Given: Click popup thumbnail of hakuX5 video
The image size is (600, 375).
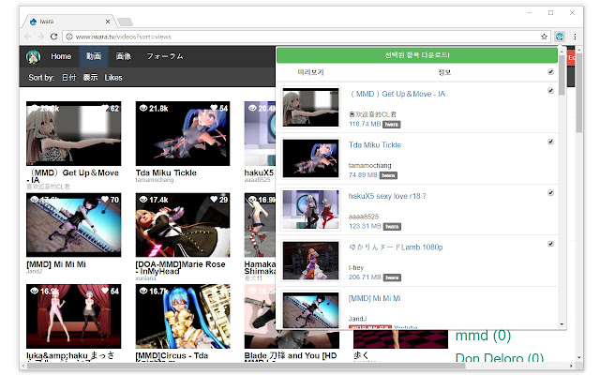Looking at the screenshot, I should point(310,210).
